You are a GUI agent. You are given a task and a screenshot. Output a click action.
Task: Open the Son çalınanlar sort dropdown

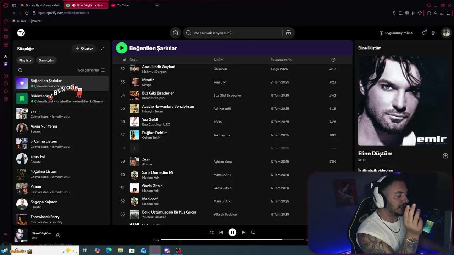tap(92, 70)
